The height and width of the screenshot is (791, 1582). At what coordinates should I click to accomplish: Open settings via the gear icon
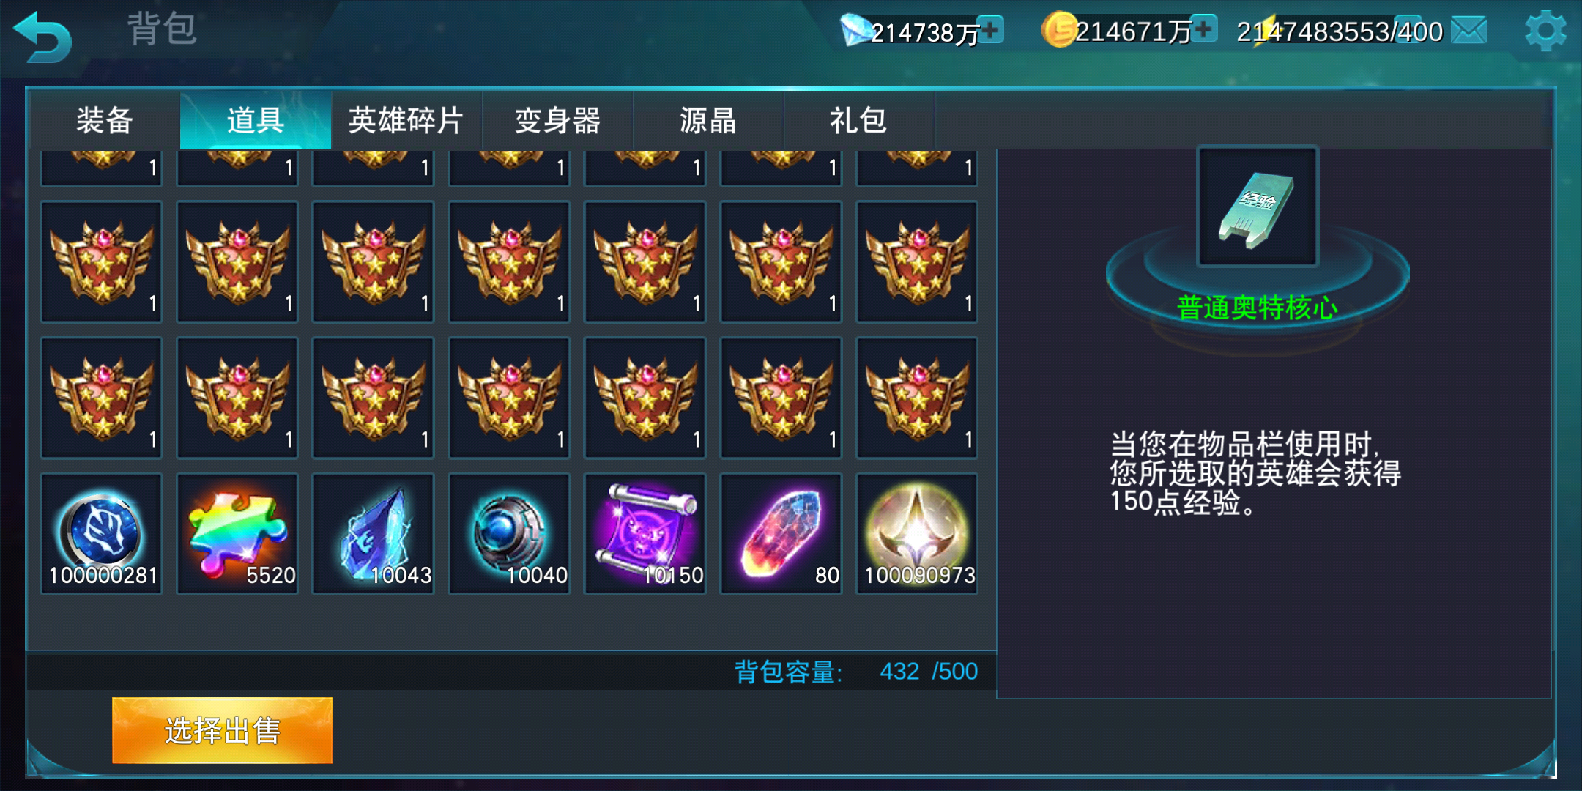point(1545,31)
